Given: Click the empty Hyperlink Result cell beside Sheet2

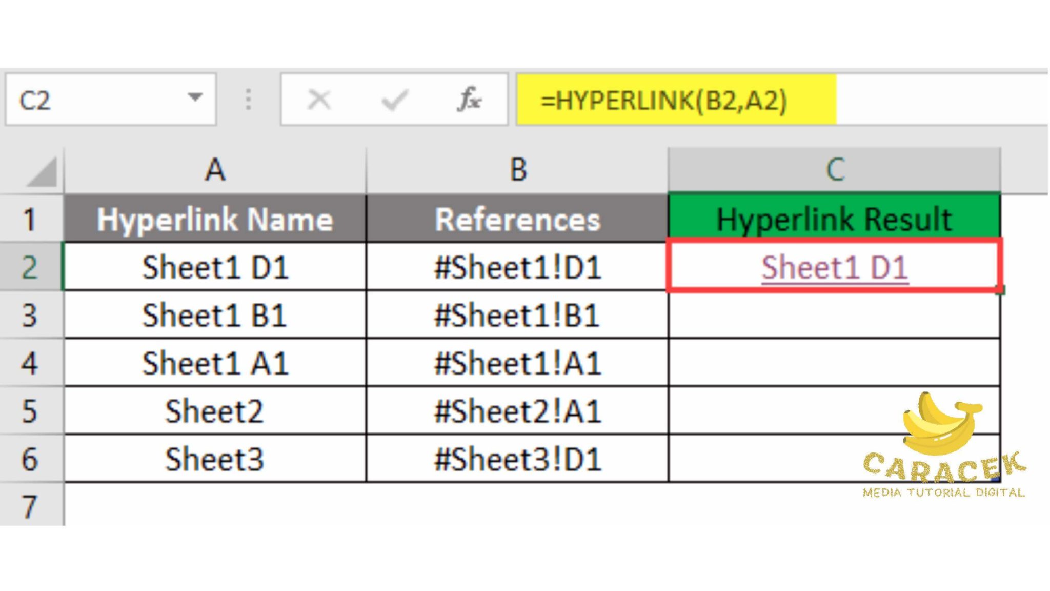Looking at the screenshot, I should [836, 410].
